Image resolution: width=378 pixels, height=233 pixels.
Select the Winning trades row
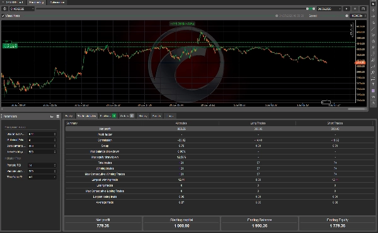(x=220, y=168)
